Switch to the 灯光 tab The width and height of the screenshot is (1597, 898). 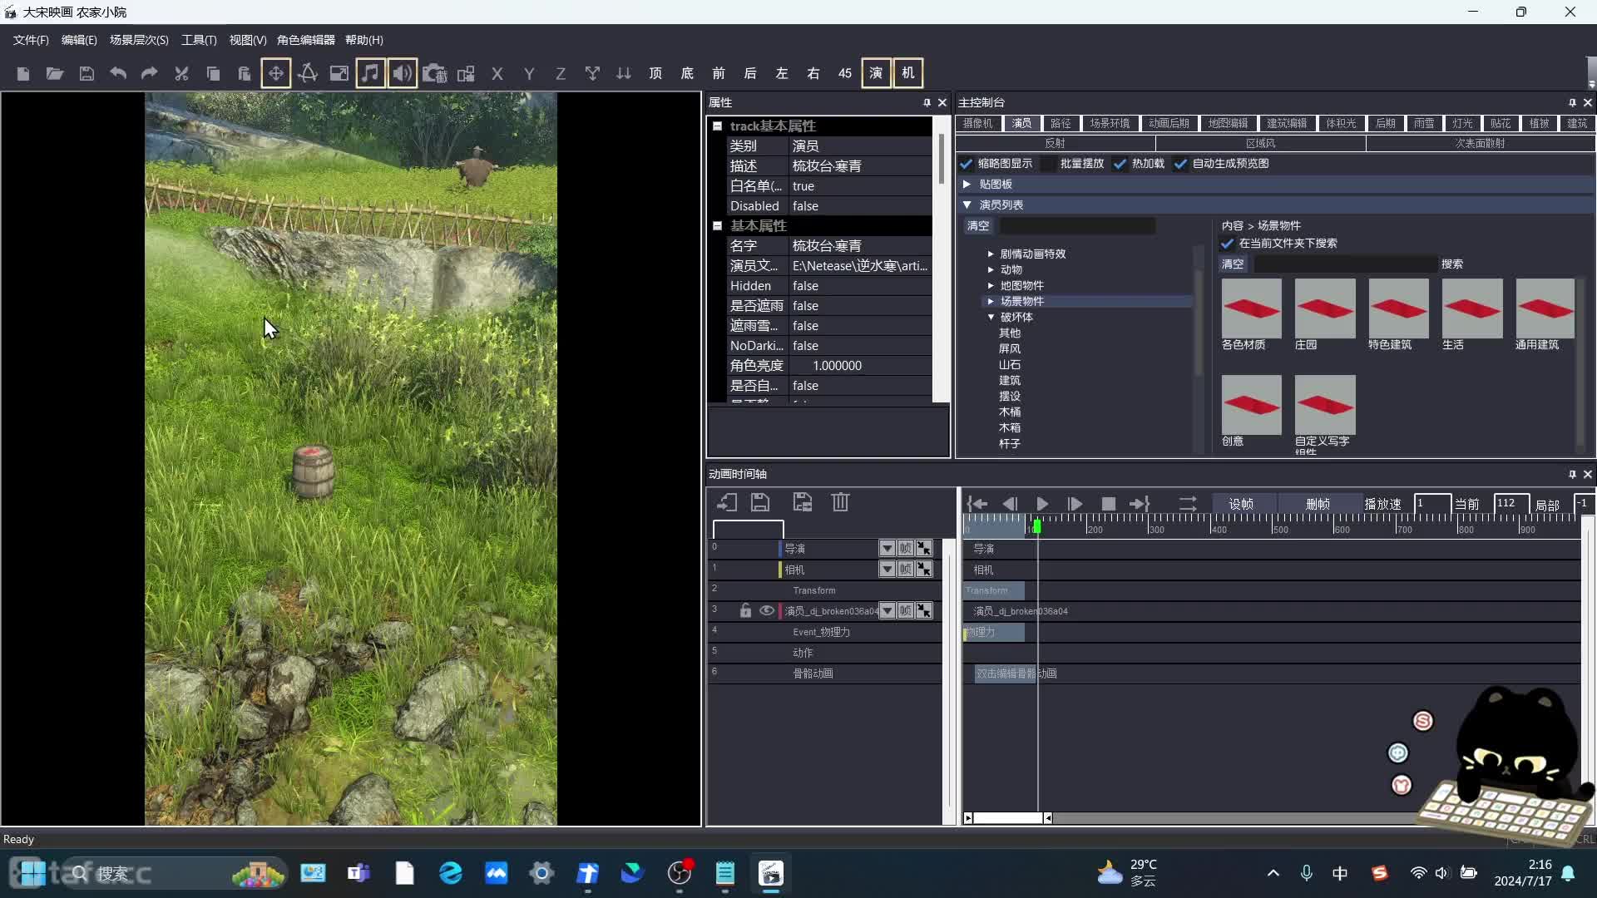[1462, 123]
